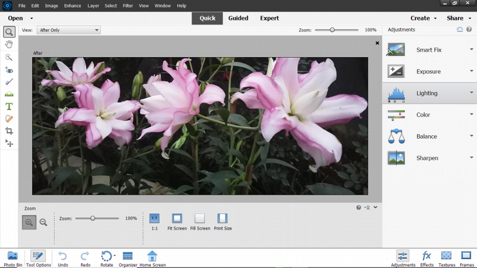Undo the last action

pos(63,258)
